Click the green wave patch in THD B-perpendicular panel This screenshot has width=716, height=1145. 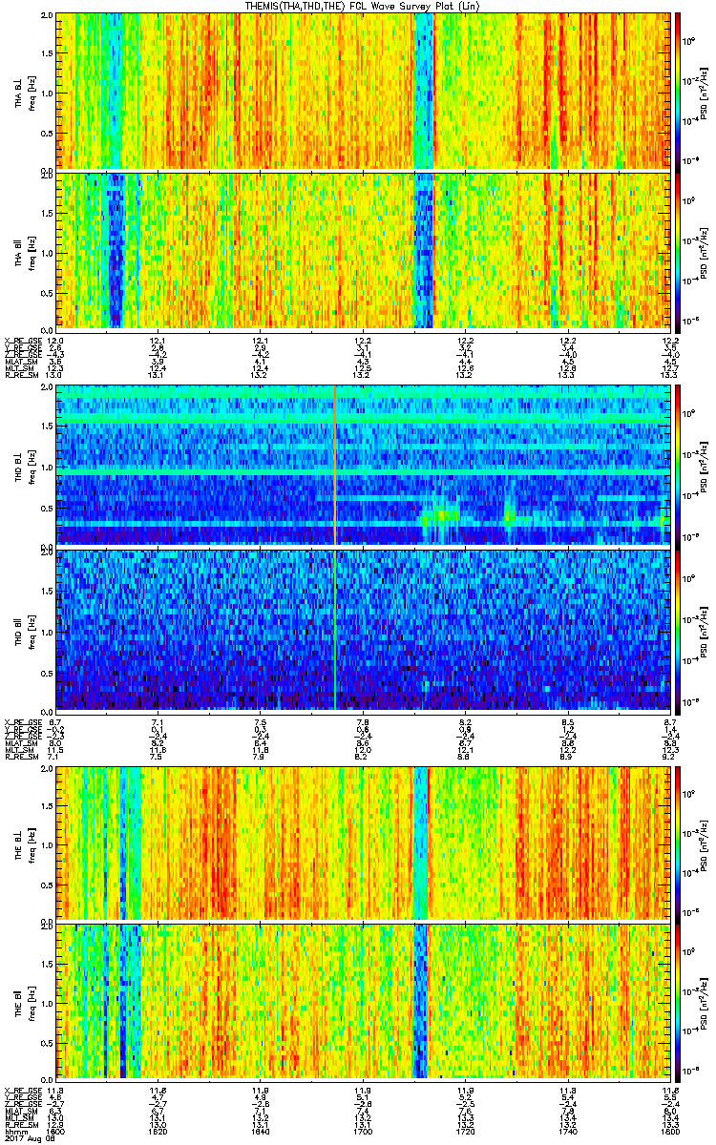[x=439, y=515]
